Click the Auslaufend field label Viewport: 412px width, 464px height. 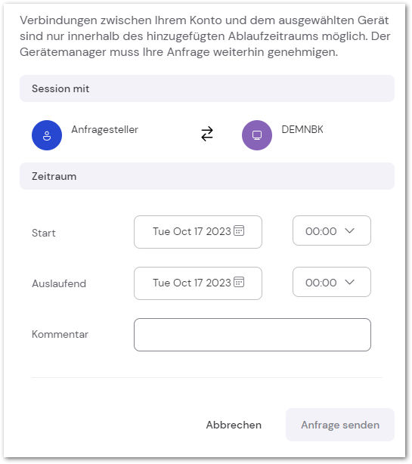(x=59, y=283)
